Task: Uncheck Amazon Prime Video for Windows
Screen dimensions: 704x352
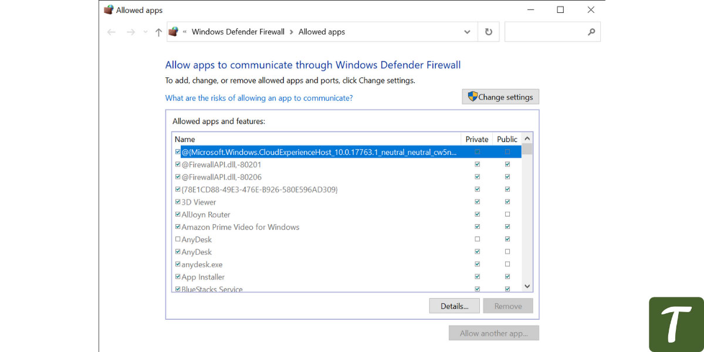Action: (x=178, y=226)
